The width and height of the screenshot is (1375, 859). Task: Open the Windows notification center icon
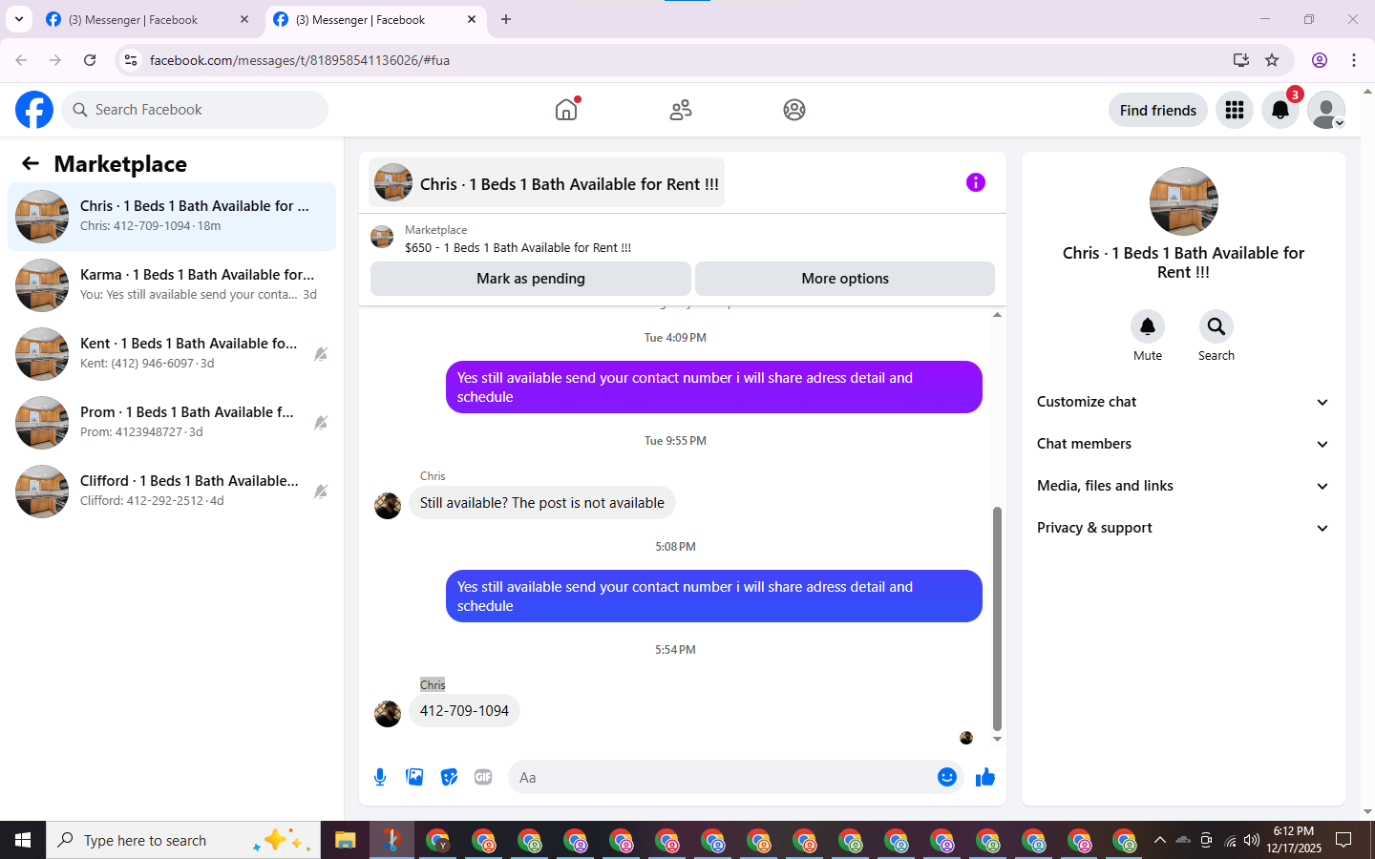(x=1343, y=840)
